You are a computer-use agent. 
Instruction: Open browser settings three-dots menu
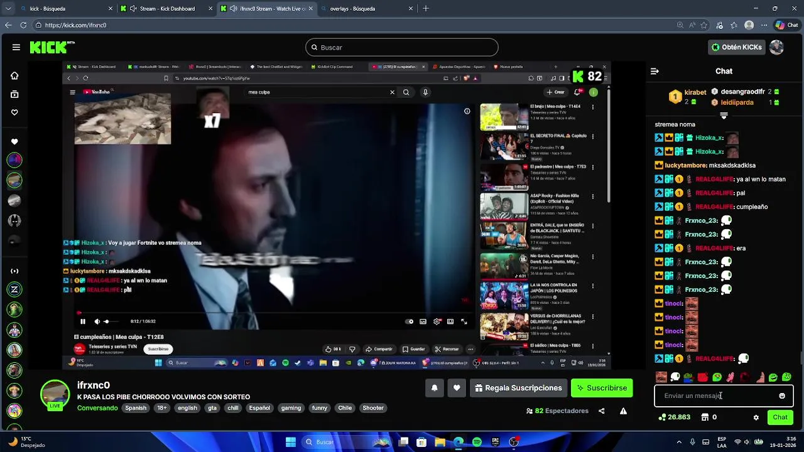tap(763, 25)
